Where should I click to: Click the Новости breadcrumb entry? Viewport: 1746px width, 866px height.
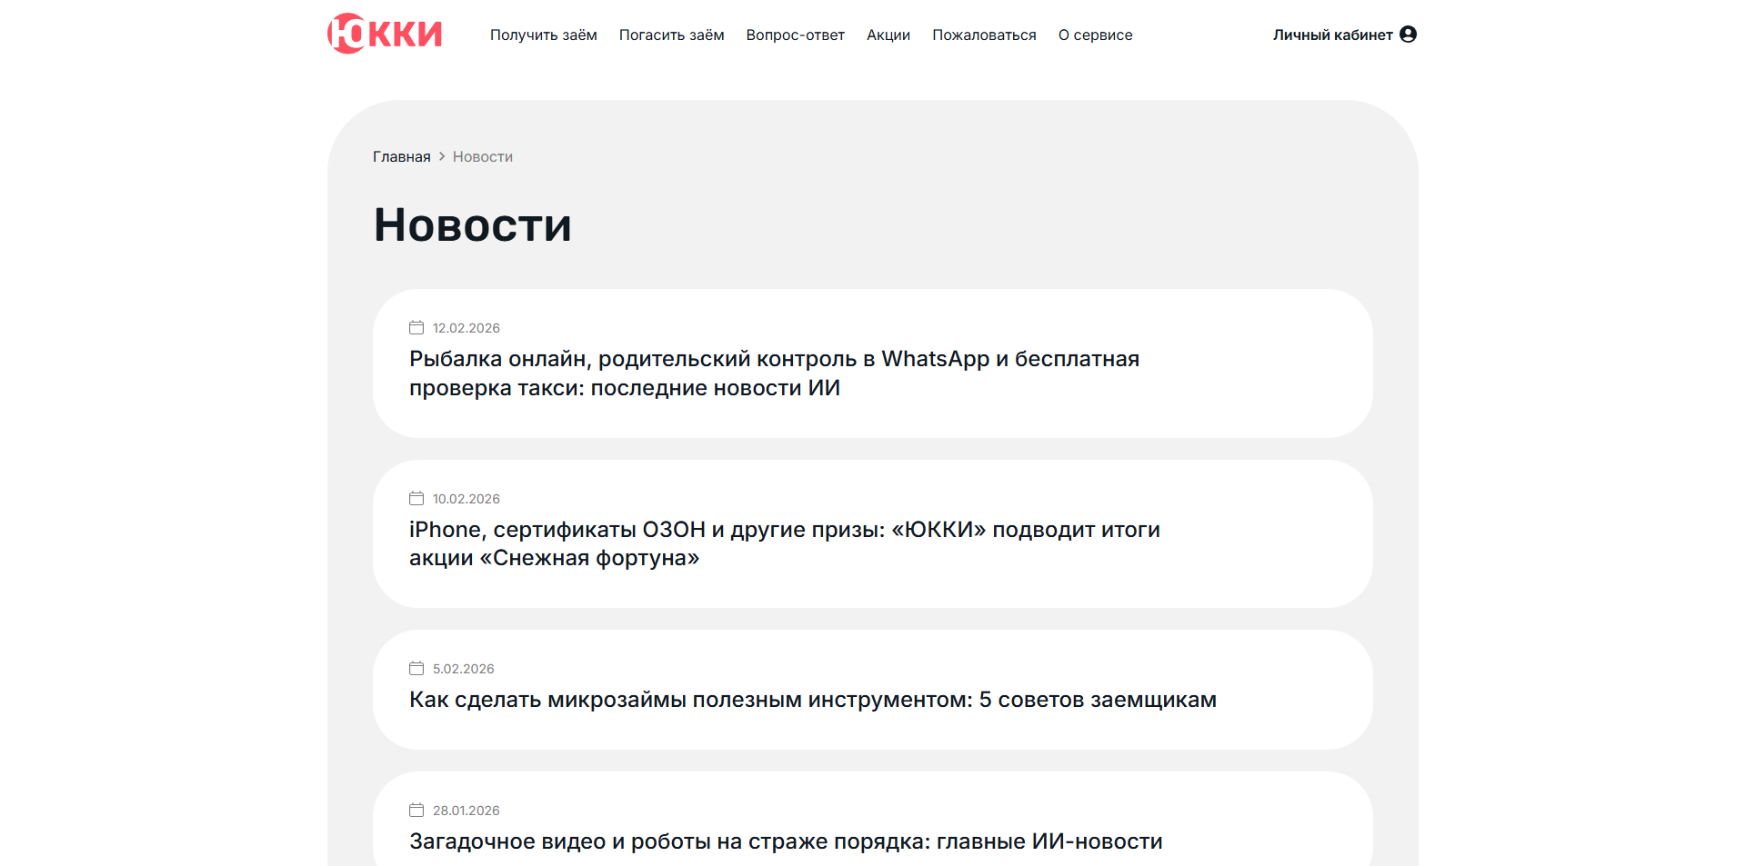click(x=482, y=156)
